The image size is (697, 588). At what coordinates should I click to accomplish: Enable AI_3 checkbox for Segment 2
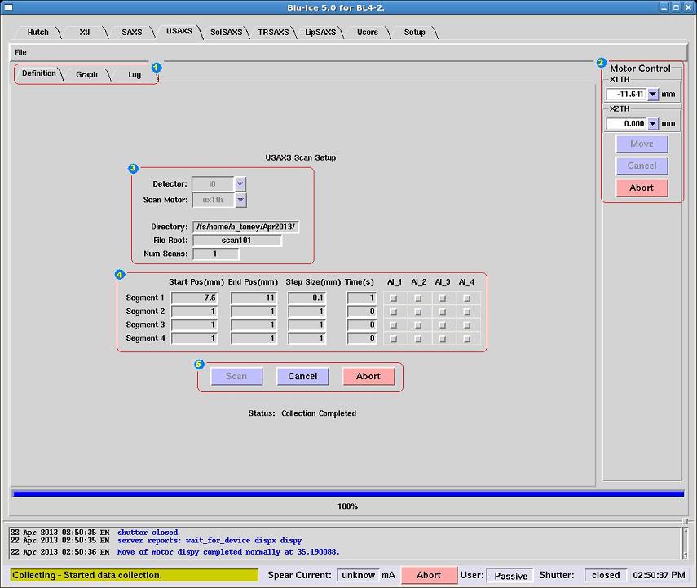[x=443, y=312]
